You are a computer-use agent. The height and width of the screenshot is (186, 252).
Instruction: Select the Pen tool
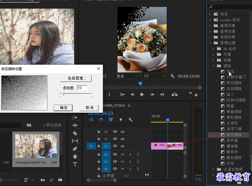coord(75,149)
